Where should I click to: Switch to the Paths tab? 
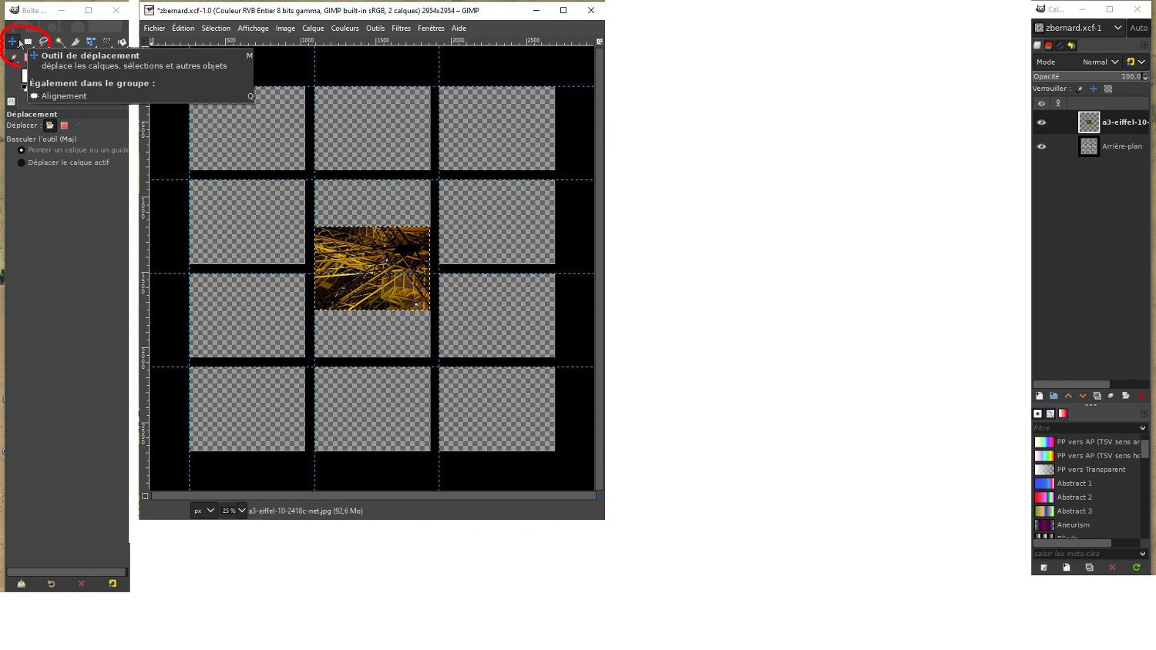click(1060, 45)
